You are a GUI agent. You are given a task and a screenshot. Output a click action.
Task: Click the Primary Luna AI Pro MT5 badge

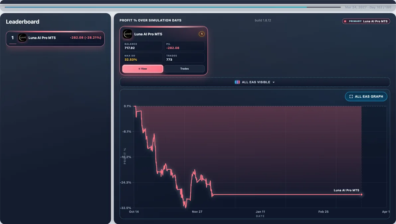(x=366, y=22)
